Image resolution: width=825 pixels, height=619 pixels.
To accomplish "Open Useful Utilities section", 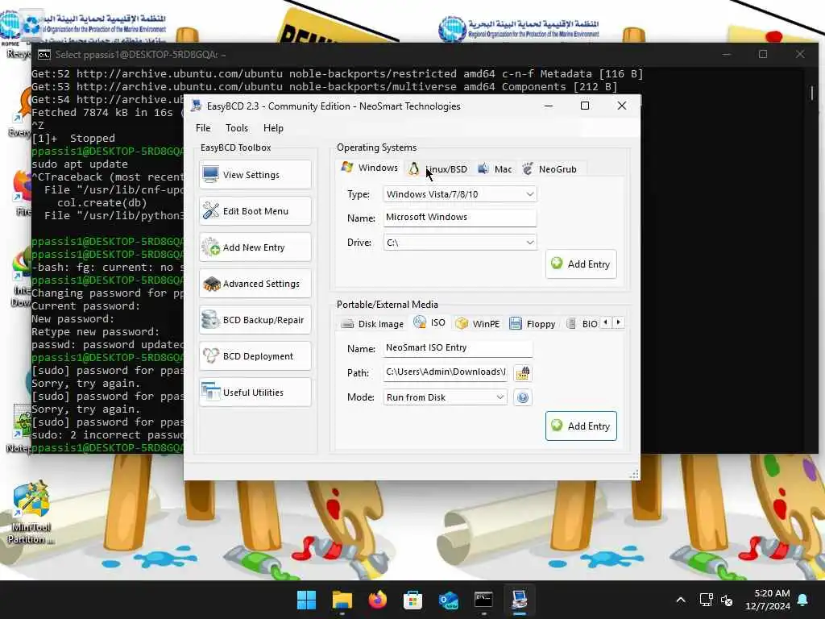I will [255, 393].
